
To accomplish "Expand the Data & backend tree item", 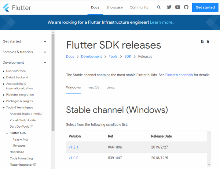I will pos(4,78).
